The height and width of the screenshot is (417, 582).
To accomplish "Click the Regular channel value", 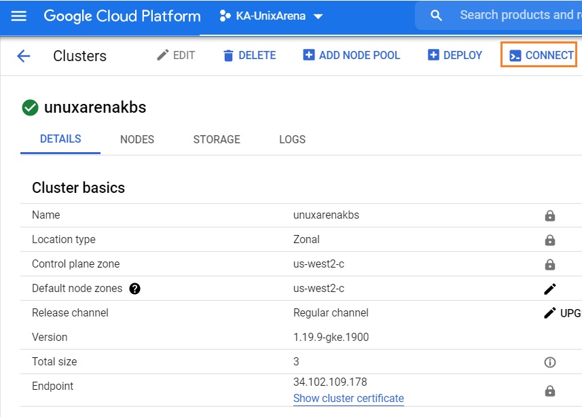I will click(x=331, y=312).
